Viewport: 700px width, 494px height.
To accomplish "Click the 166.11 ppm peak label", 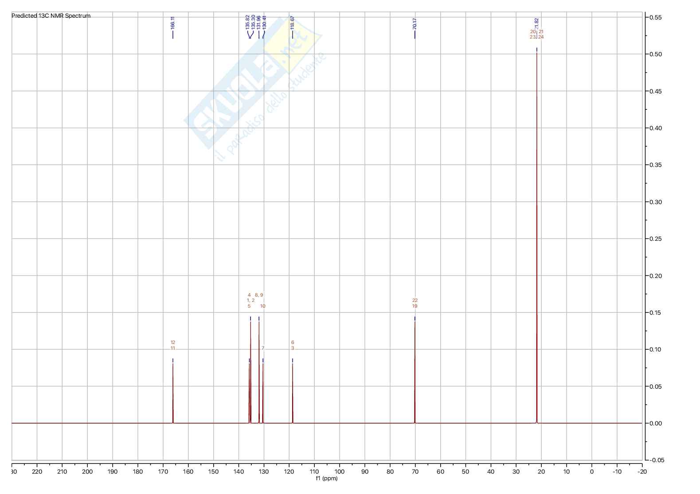I will 172,23.
